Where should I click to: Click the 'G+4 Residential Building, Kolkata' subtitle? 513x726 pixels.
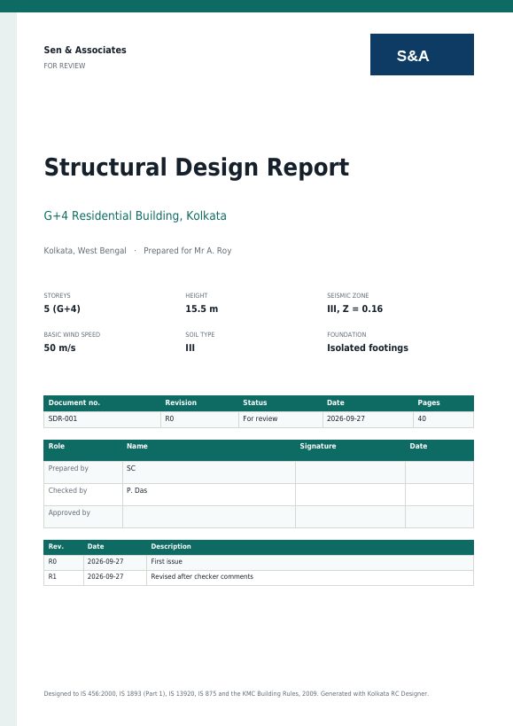pyautogui.click(x=135, y=215)
